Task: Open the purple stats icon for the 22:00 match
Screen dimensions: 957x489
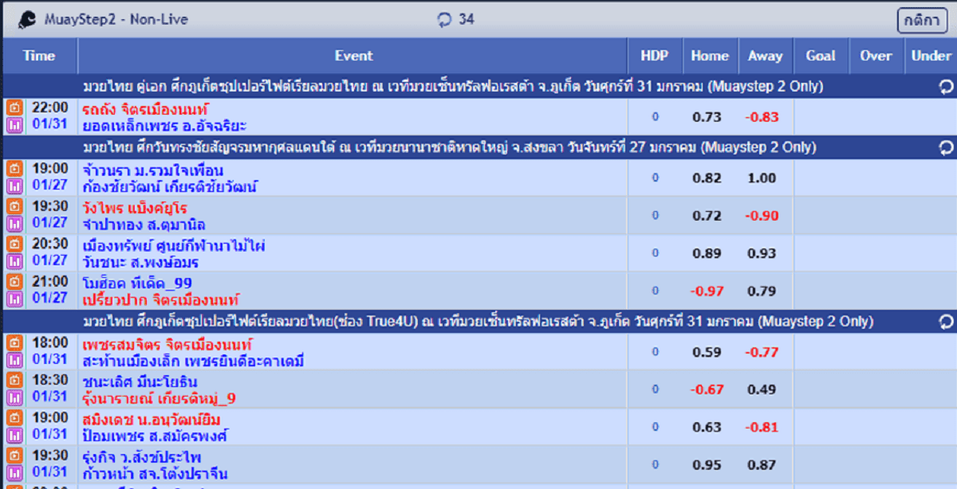Action: [x=14, y=125]
